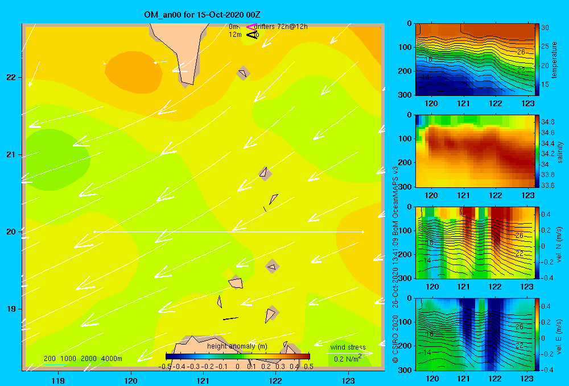Click the '26' contour label in temperature plot
This screenshot has height=386, width=569.
[x=521, y=52]
